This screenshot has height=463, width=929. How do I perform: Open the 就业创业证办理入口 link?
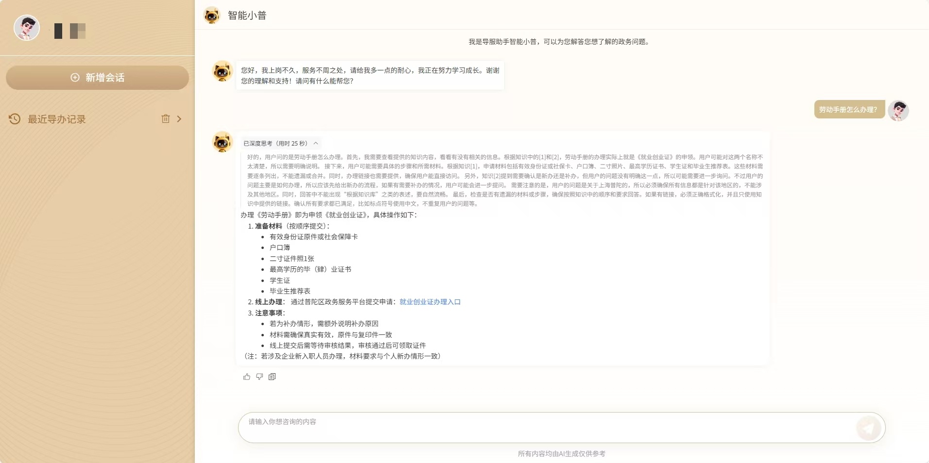[x=430, y=302]
